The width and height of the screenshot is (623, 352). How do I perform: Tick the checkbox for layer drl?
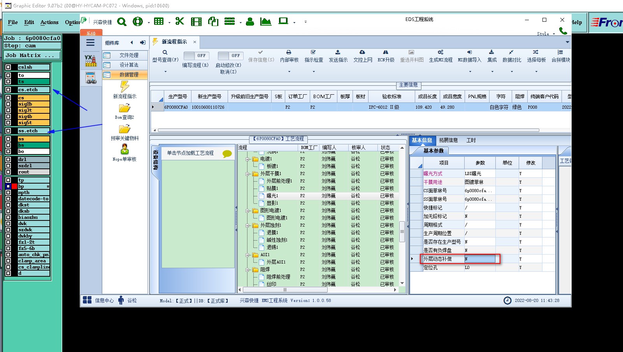[8, 160]
